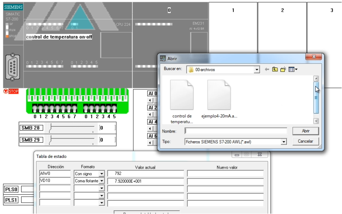Click the Nuevo valor field for VD10
342x214 pixels.
[x=225, y=181]
